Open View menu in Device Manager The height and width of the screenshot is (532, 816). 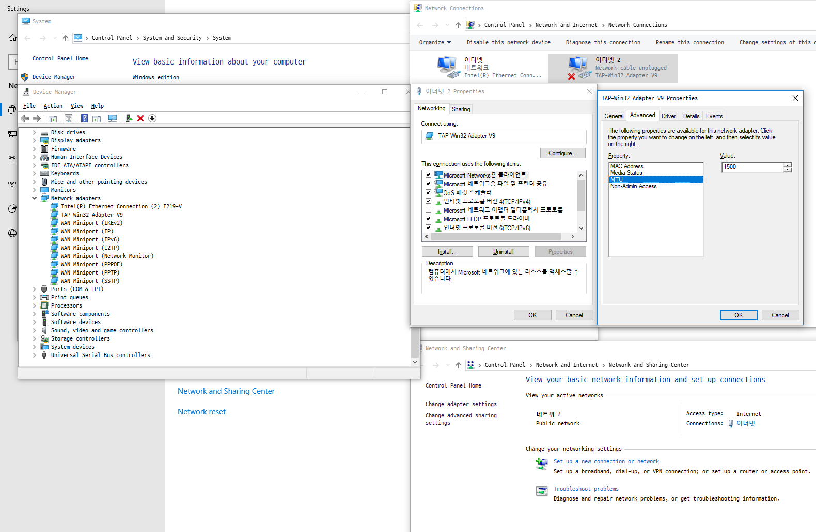pyautogui.click(x=77, y=106)
